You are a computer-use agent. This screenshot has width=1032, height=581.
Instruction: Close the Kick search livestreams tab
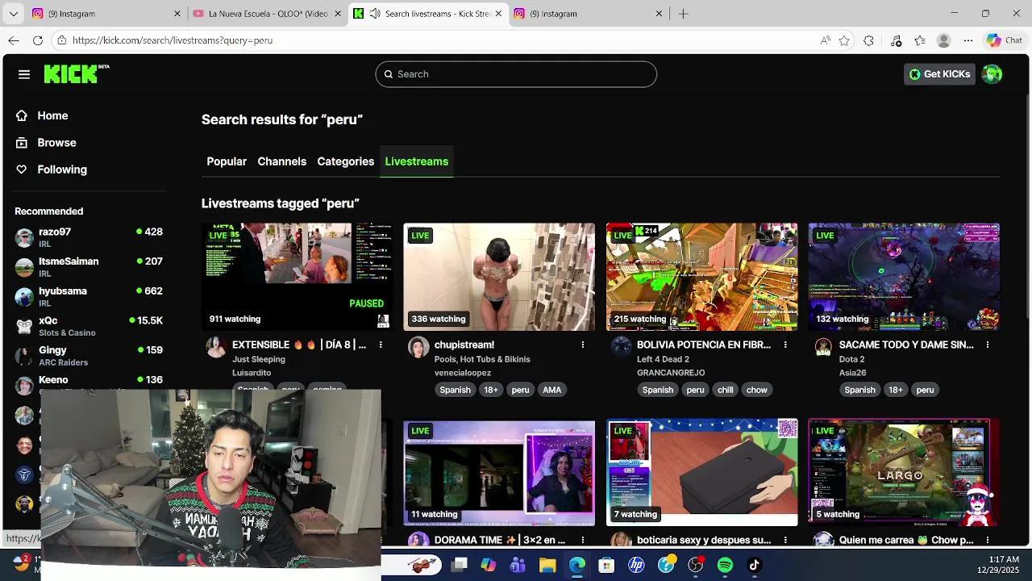click(498, 14)
